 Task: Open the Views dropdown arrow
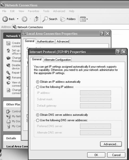coord(87,19)
